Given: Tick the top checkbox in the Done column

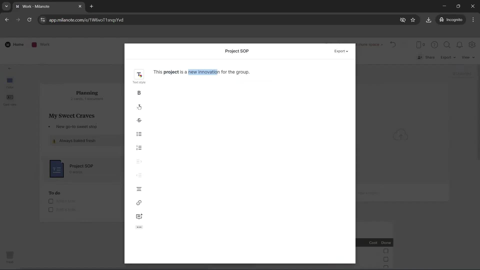Looking at the screenshot, I should click(x=385, y=251).
